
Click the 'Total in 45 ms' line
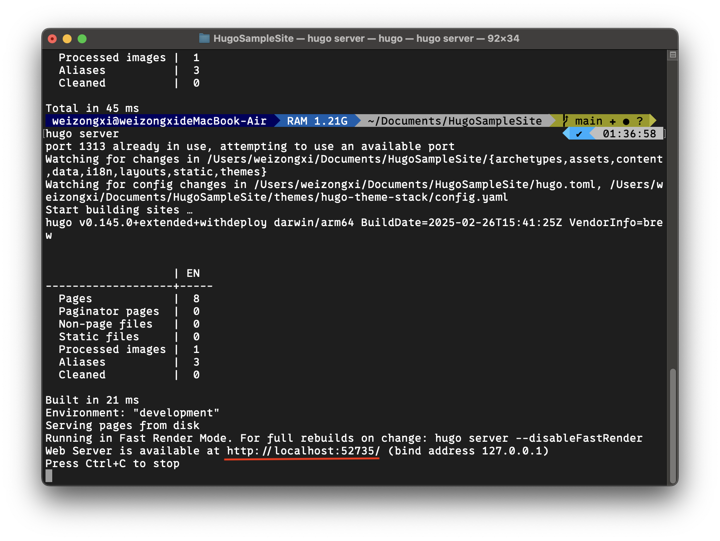(92, 108)
